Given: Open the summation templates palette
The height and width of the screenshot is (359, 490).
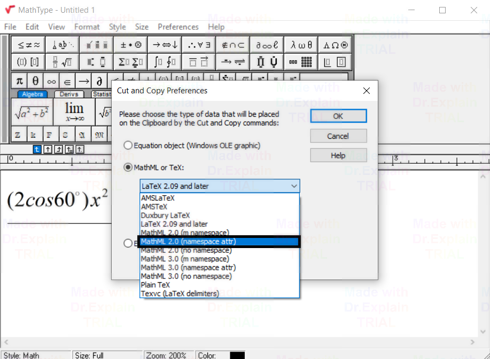Looking at the screenshot, I should (130, 62).
